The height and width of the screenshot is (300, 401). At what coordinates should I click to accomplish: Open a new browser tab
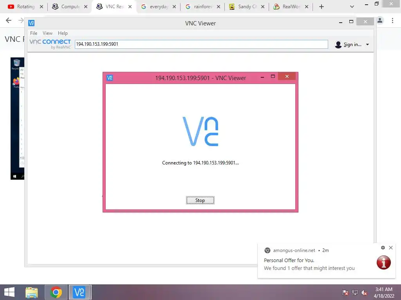tap(322, 7)
